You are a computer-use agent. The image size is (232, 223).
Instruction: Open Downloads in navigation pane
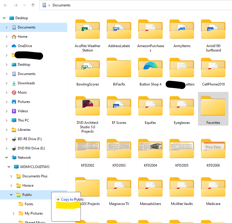(x=26, y=83)
